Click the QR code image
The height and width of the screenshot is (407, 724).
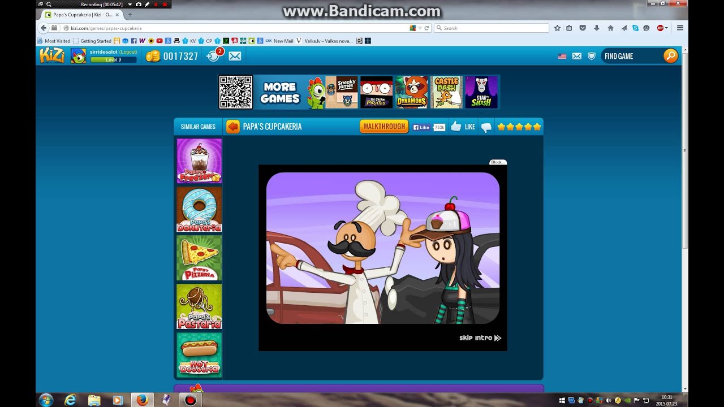coord(236,92)
